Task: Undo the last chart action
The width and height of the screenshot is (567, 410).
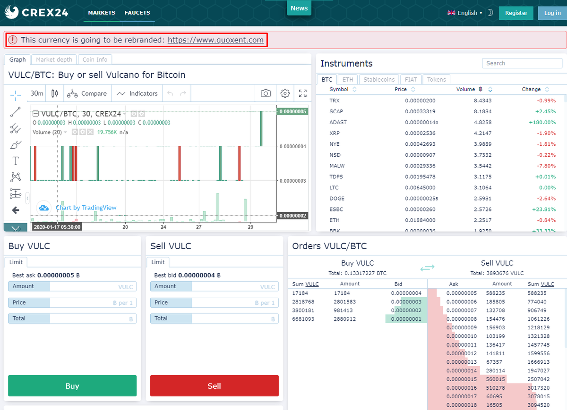Action: pos(171,93)
